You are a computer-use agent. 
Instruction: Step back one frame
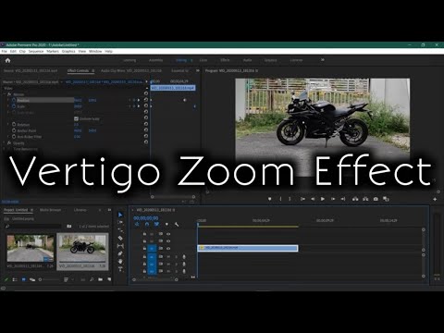click(313, 199)
